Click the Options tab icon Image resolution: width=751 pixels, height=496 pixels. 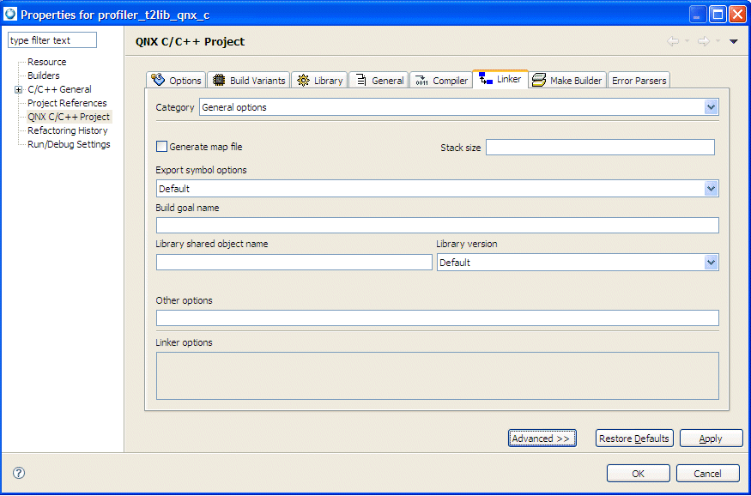pyautogui.click(x=157, y=80)
